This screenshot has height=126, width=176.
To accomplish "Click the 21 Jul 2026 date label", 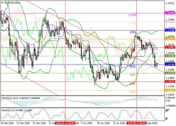I will pos(119,123).
